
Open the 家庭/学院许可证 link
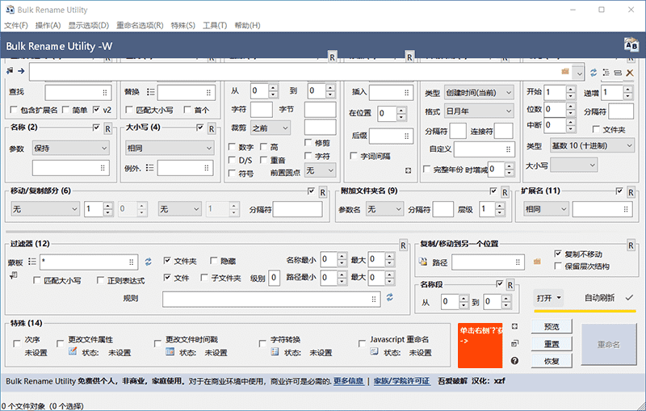(401, 381)
